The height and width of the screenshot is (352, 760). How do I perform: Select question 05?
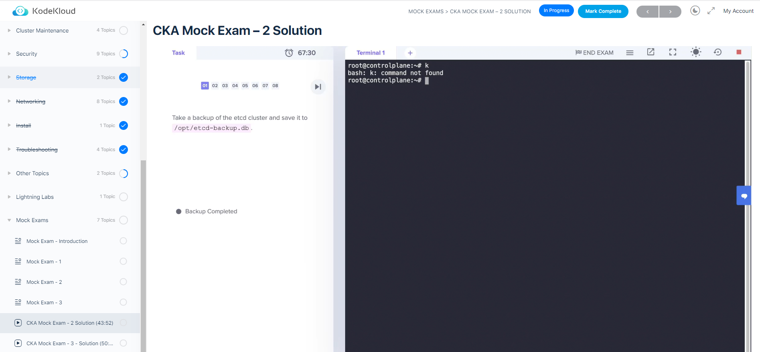pos(245,85)
